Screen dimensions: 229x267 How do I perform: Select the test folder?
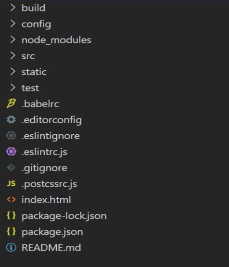(30, 88)
